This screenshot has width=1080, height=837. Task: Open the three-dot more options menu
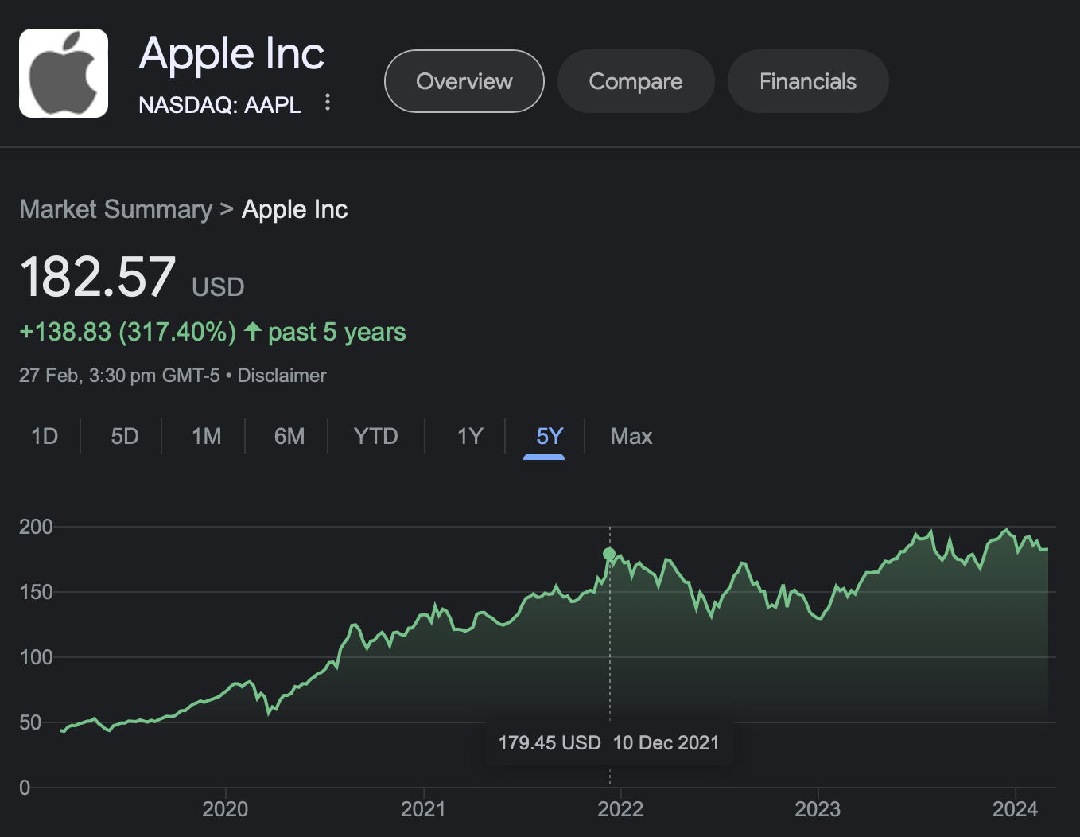[x=328, y=103]
